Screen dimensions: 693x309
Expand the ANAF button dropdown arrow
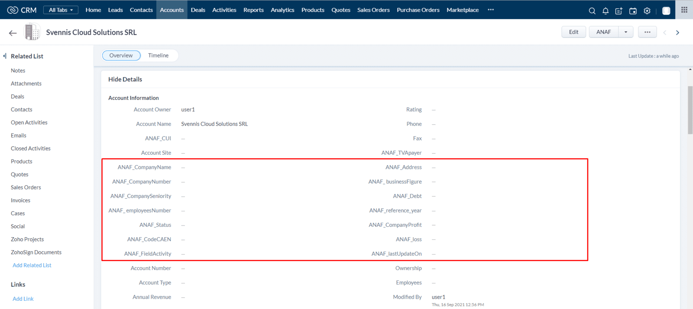coord(626,32)
